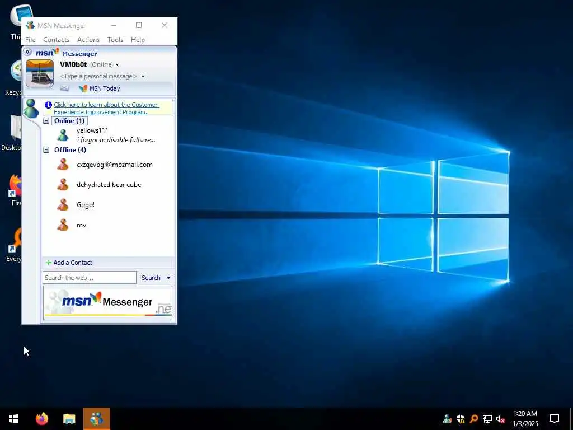The image size is (573, 430).
Task: Click the MSN butterfly icon beside MSN Today
Action: coord(83,88)
